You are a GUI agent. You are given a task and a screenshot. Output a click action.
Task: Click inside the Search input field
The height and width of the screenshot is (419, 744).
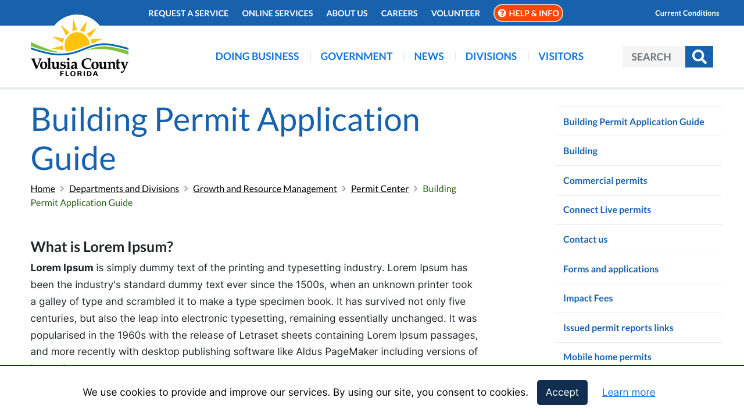pos(653,56)
